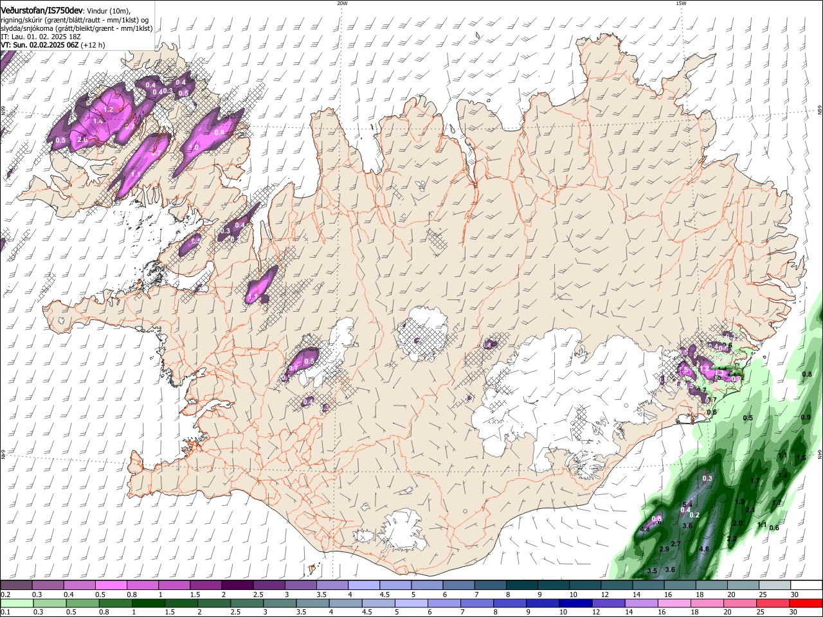823x617 pixels.
Task: Click the bright pink 0.5 snow legend swatch
Action: [x=111, y=586]
